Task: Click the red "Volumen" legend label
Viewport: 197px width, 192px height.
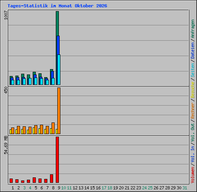Action: click(192, 175)
